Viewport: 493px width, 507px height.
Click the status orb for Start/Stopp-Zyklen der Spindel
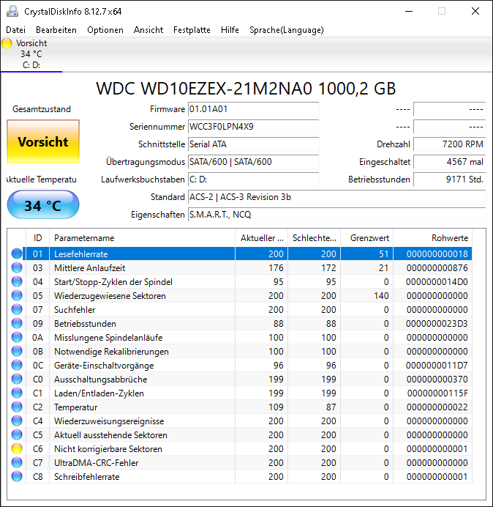pos(17,281)
